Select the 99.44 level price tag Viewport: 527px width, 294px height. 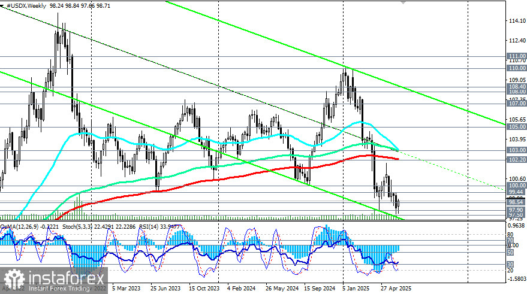[517, 192]
